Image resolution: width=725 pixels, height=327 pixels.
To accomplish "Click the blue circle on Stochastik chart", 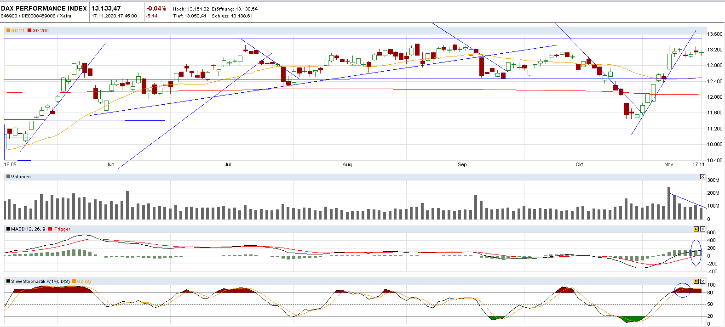I will pyautogui.click(x=683, y=290).
